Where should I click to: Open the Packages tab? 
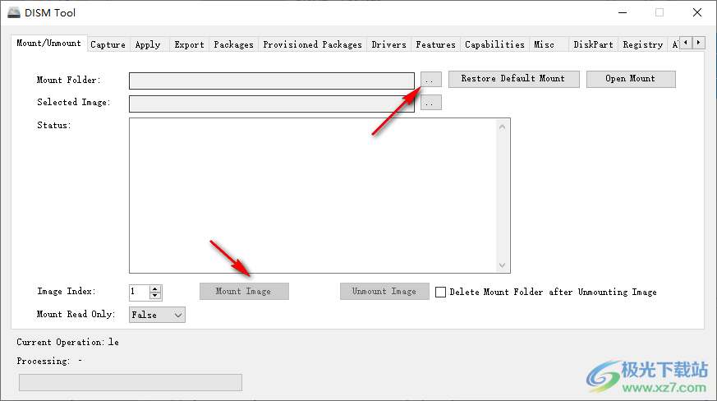[x=233, y=44]
